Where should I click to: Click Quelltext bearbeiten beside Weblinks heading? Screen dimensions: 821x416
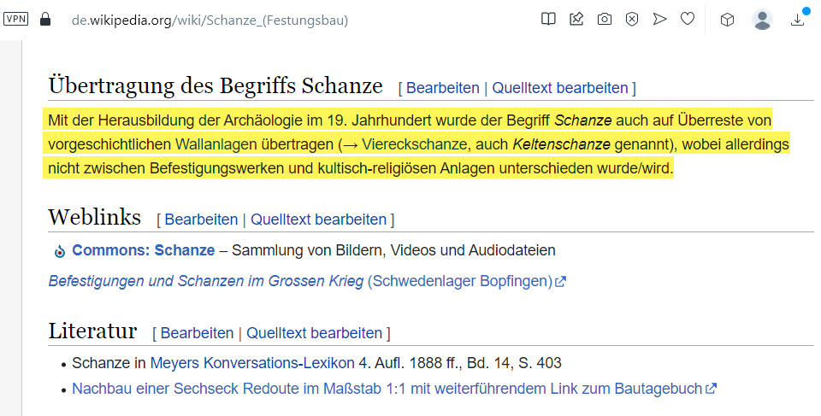(x=318, y=220)
